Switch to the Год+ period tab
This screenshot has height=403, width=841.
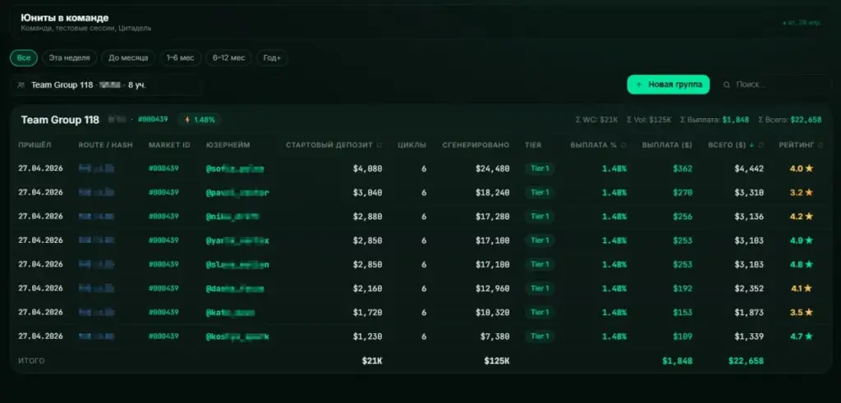272,58
